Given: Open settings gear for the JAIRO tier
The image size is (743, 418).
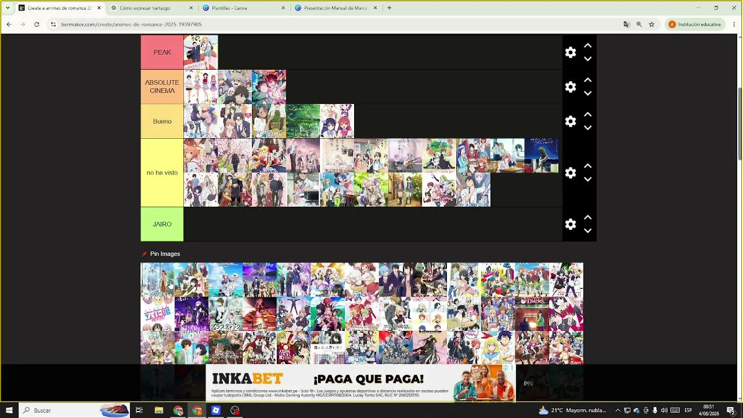Looking at the screenshot, I should tap(571, 224).
